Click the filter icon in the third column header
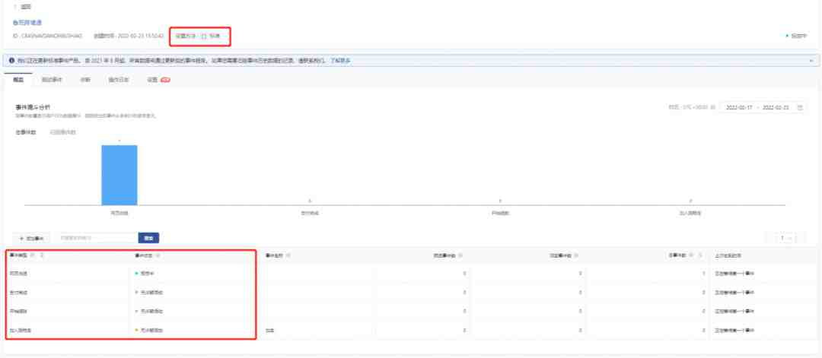Screen dimensions: 822x358 pos(289,255)
